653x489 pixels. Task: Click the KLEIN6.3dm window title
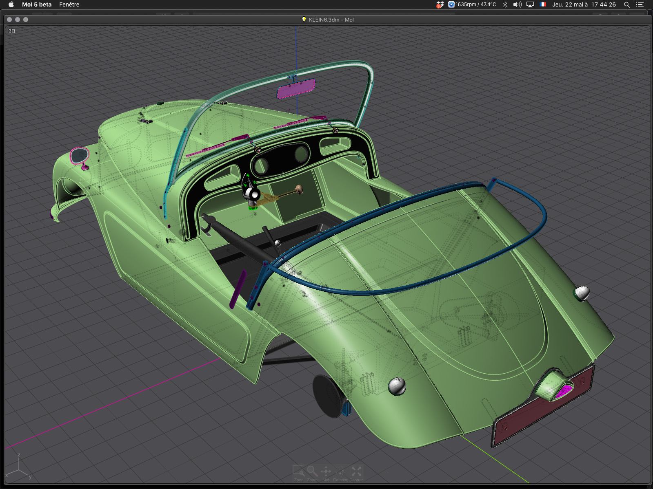331,20
